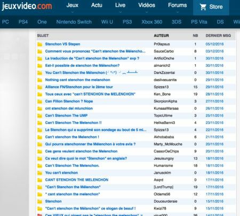This screenshot has height=216, width=240.
Task: Open last message date 28/11/2016
Action: [214, 94]
